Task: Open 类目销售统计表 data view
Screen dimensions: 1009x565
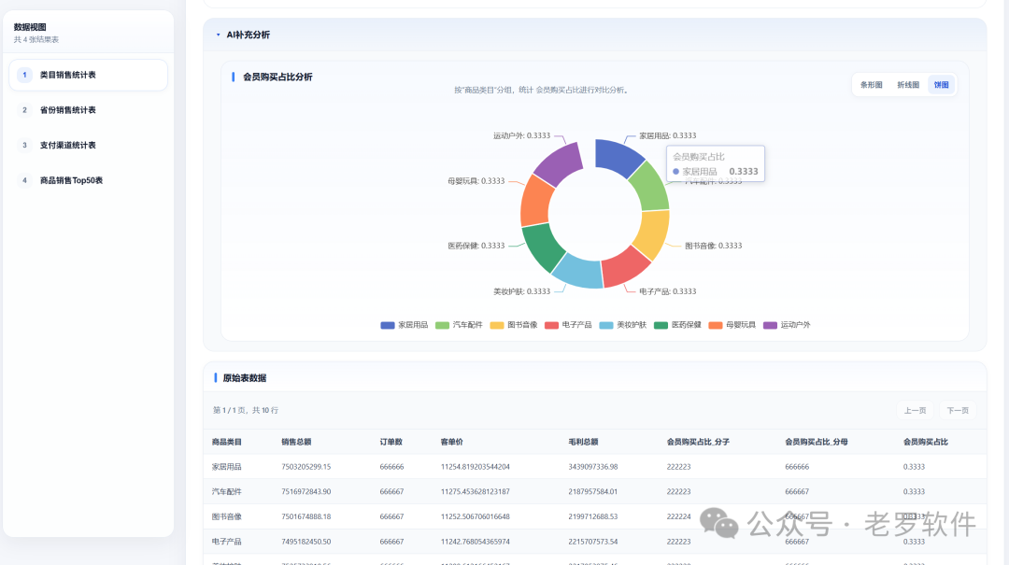Action: point(88,75)
